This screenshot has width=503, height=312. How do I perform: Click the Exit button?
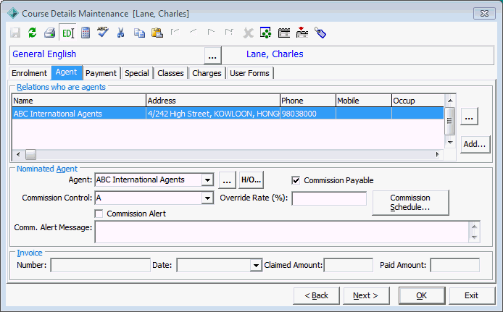point(472,295)
